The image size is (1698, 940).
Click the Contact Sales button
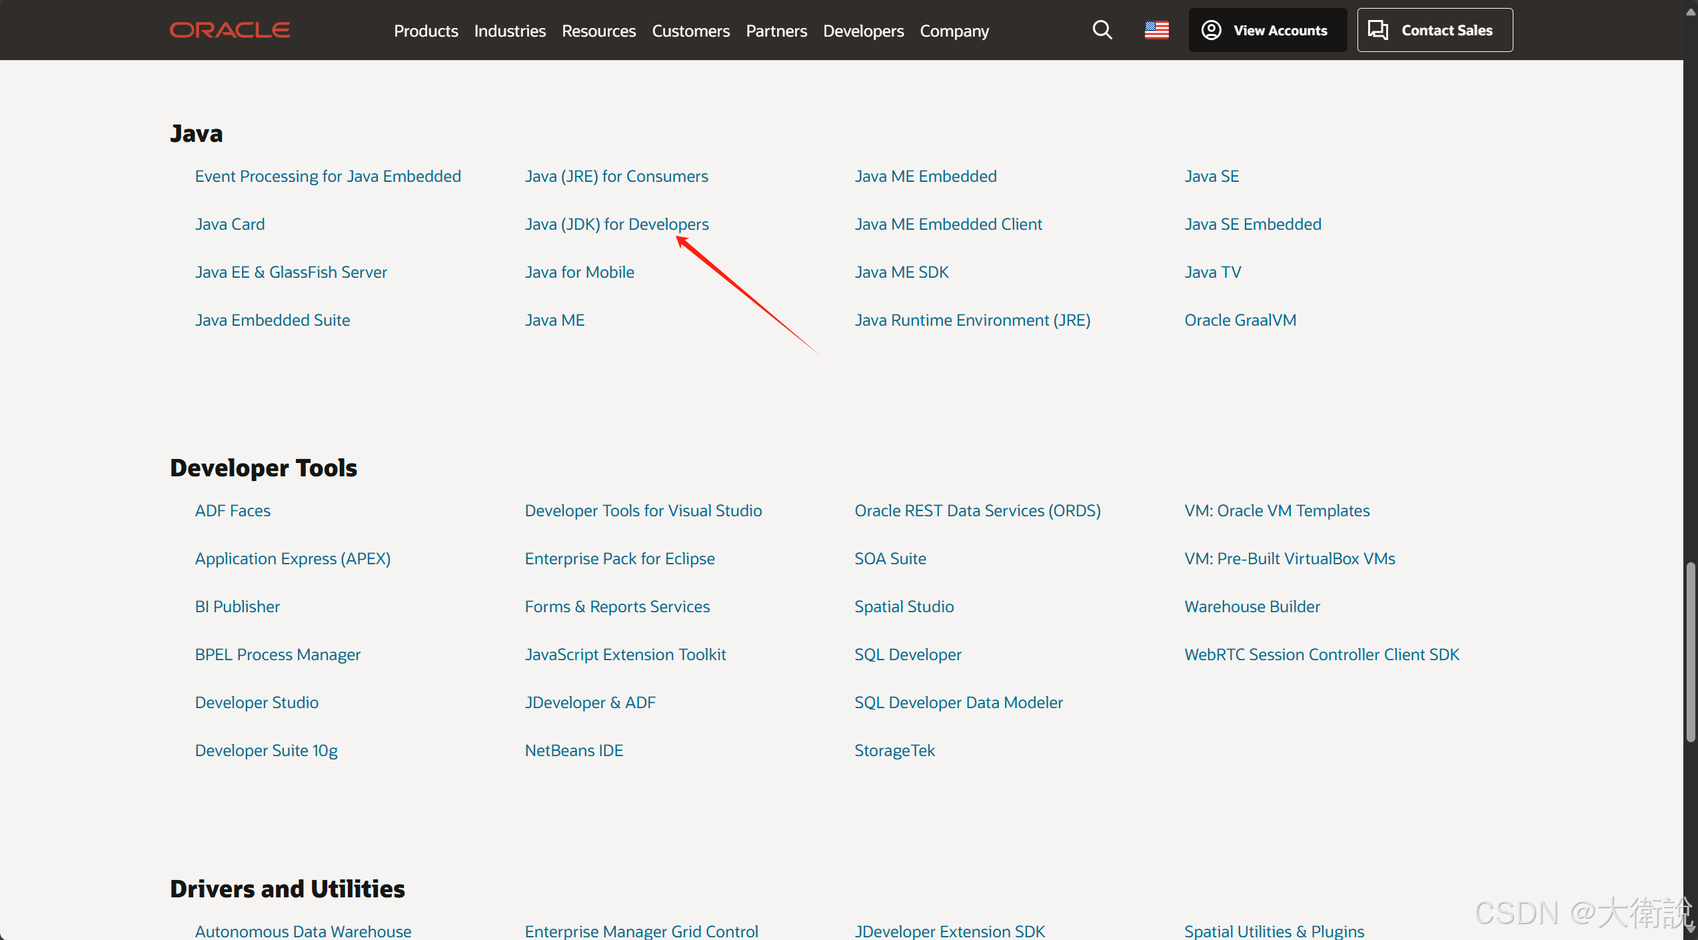tap(1434, 30)
